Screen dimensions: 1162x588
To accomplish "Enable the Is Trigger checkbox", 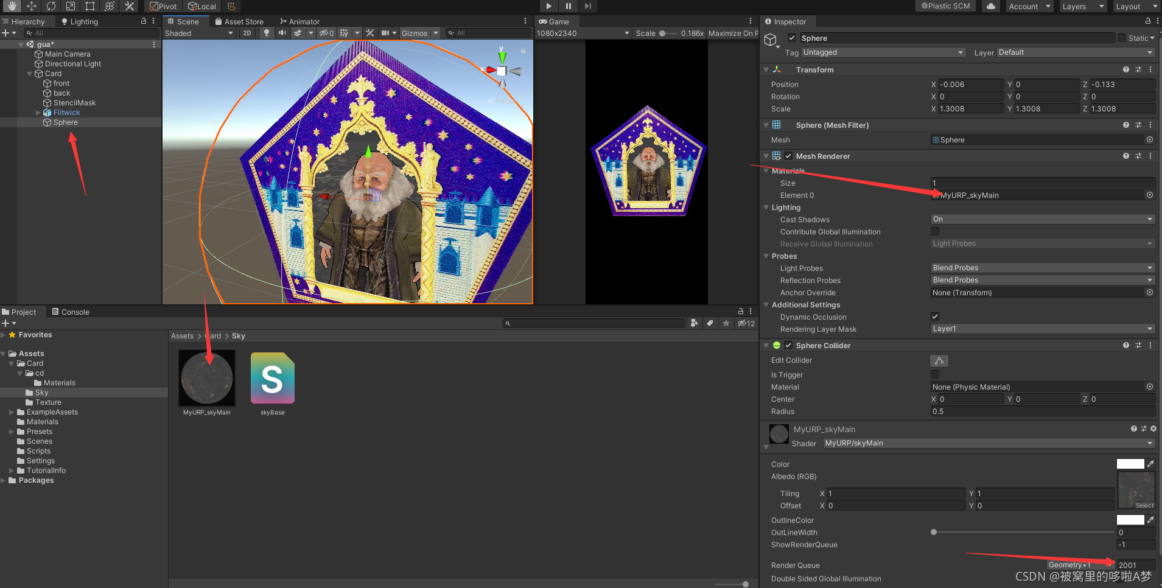I will (935, 374).
